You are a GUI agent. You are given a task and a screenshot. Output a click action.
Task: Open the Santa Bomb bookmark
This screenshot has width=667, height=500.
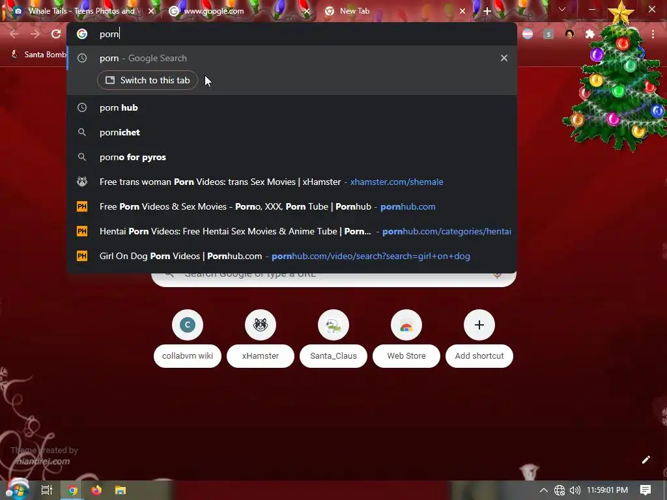click(38, 55)
